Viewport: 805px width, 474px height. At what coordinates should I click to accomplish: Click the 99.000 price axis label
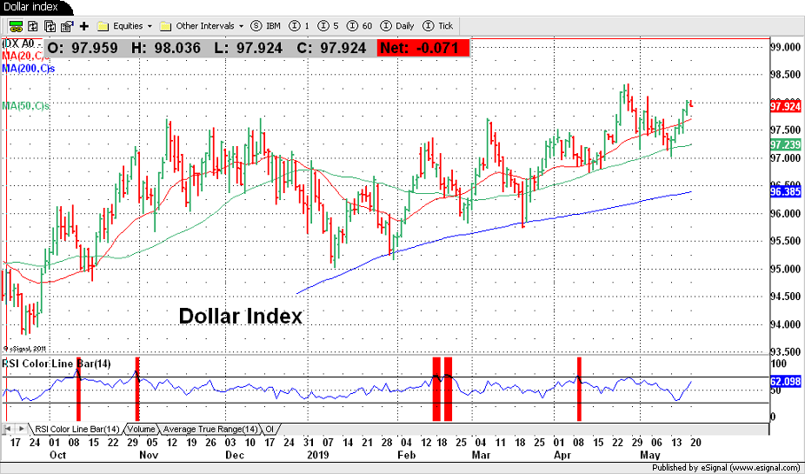pyautogui.click(x=786, y=47)
